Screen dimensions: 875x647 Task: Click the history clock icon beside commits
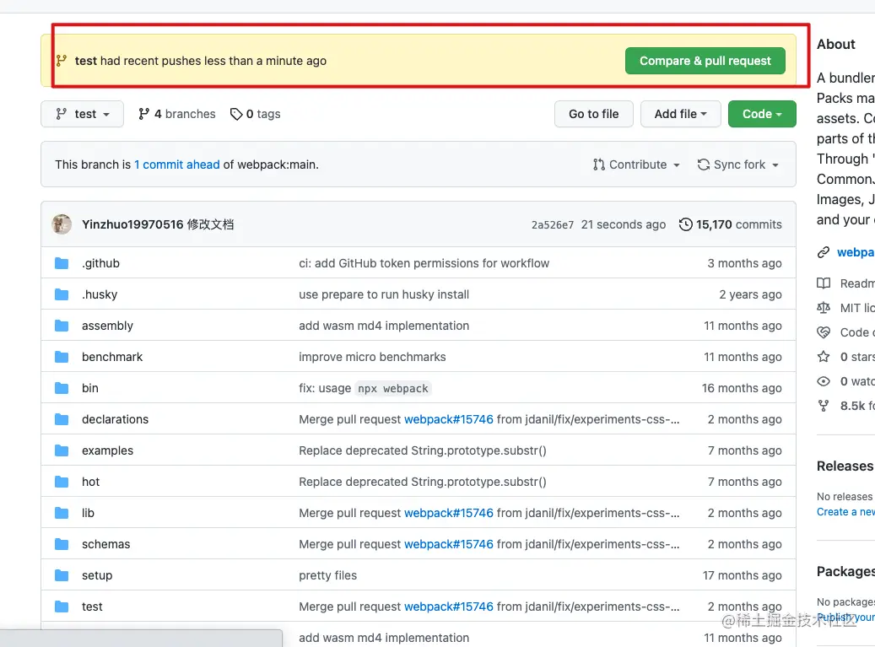[686, 224]
